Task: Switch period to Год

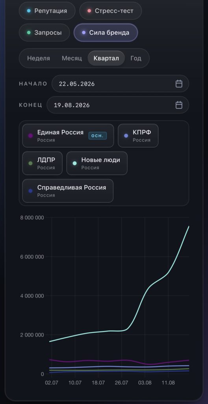Action: click(x=136, y=58)
